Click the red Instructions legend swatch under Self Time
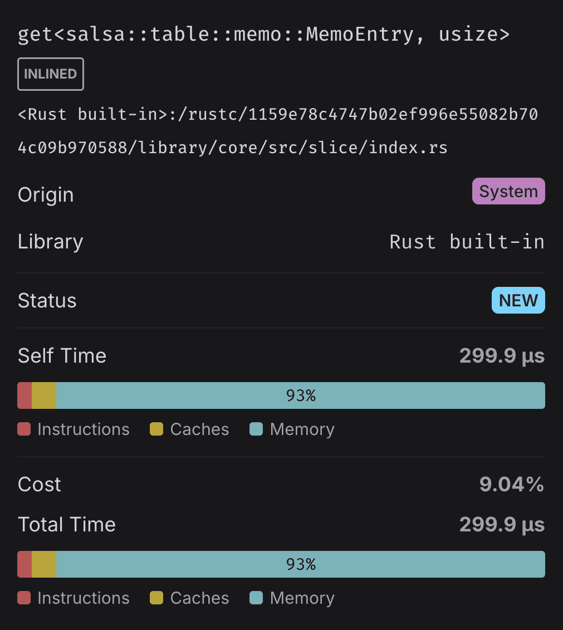The width and height of the screenshot is (563, 630). (x=24, y=429)
